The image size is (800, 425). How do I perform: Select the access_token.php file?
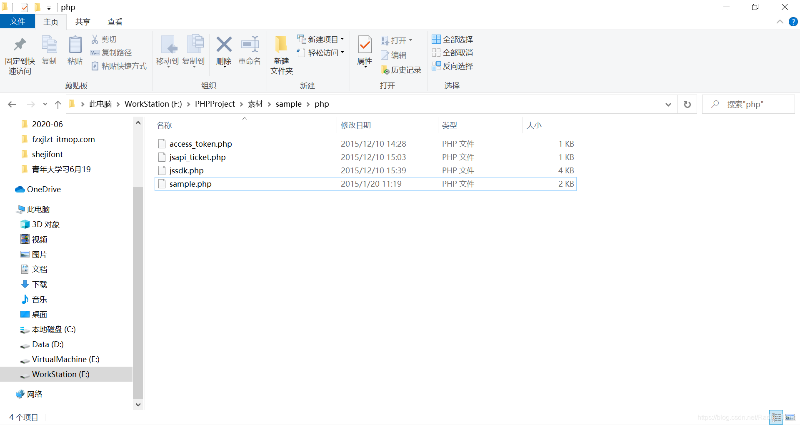click(x=365, y=144)
